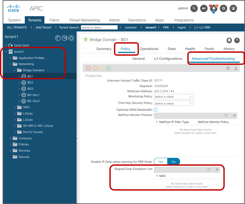Click the admin user name

[x=183, y=8]
